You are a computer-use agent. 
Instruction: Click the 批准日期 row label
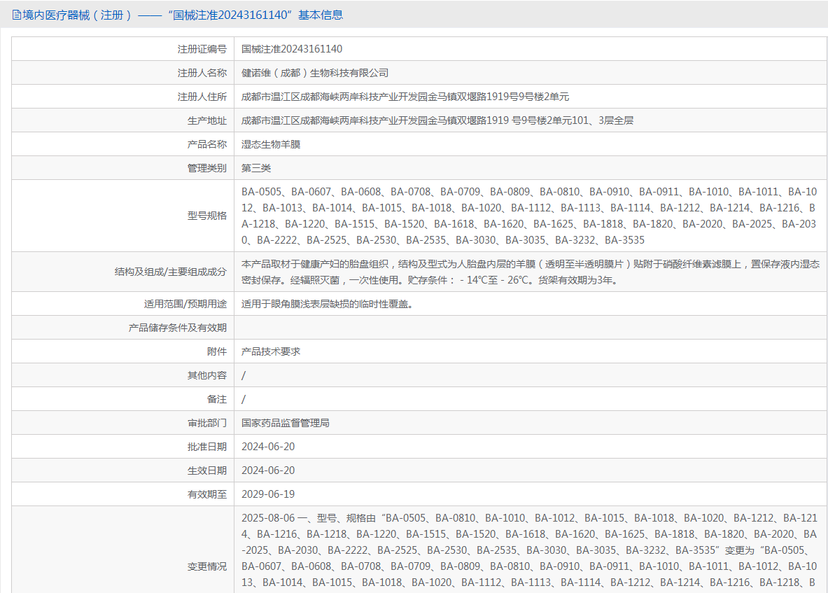coord(207,447)
